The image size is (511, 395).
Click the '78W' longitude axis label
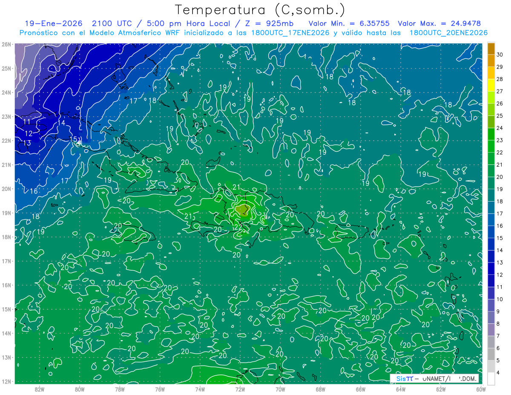[120, 389]
